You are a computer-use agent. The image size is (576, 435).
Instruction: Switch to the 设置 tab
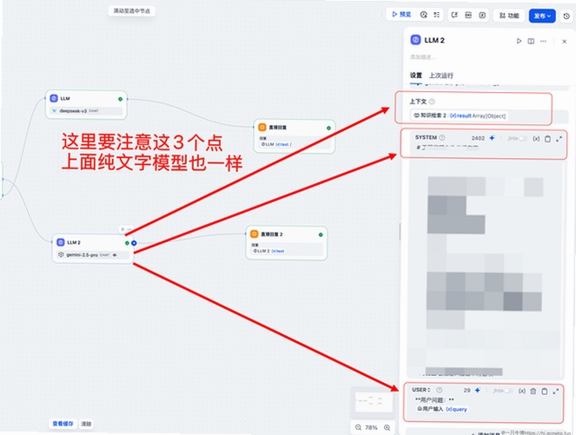(416, 76)
